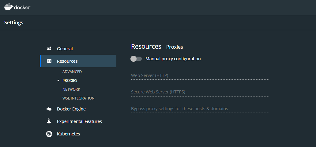Click the Proxies subheading text
316x147 pixels.
(x=175, y=47)
